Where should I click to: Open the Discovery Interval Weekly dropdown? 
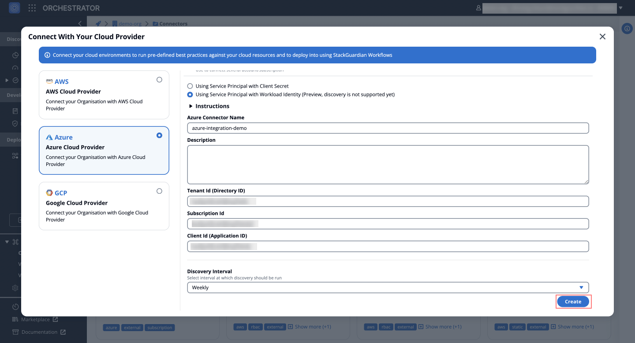[x=388, y=288]
